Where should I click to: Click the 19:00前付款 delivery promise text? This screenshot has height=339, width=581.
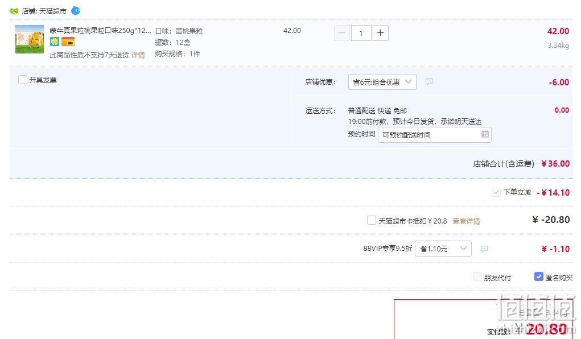pos(415,122)
